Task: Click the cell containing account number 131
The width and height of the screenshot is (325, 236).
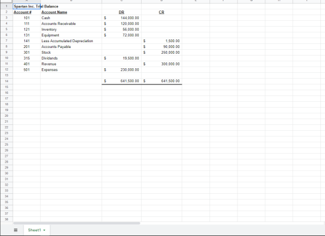Action: point(27,35)
